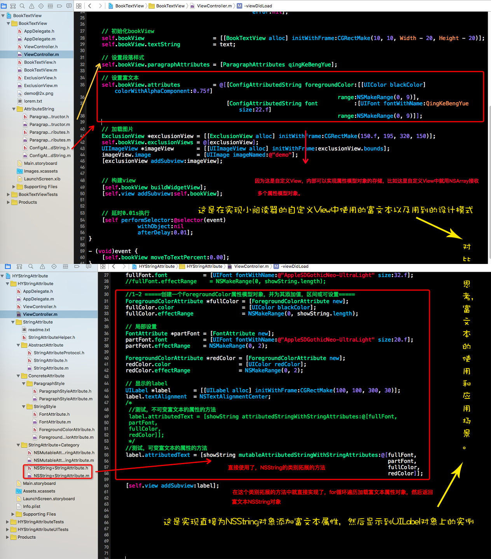Collapse the AttributeString group
Image resolution: width=491 pixels, height=559 pixels.
pos(14,109)
